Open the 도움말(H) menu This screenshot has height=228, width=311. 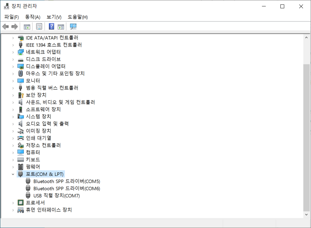click(78, 17)
